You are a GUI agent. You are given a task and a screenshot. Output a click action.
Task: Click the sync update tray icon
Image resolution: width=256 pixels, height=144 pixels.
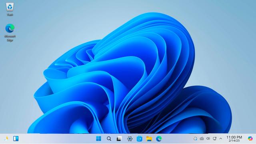click(x=195, y=139)
